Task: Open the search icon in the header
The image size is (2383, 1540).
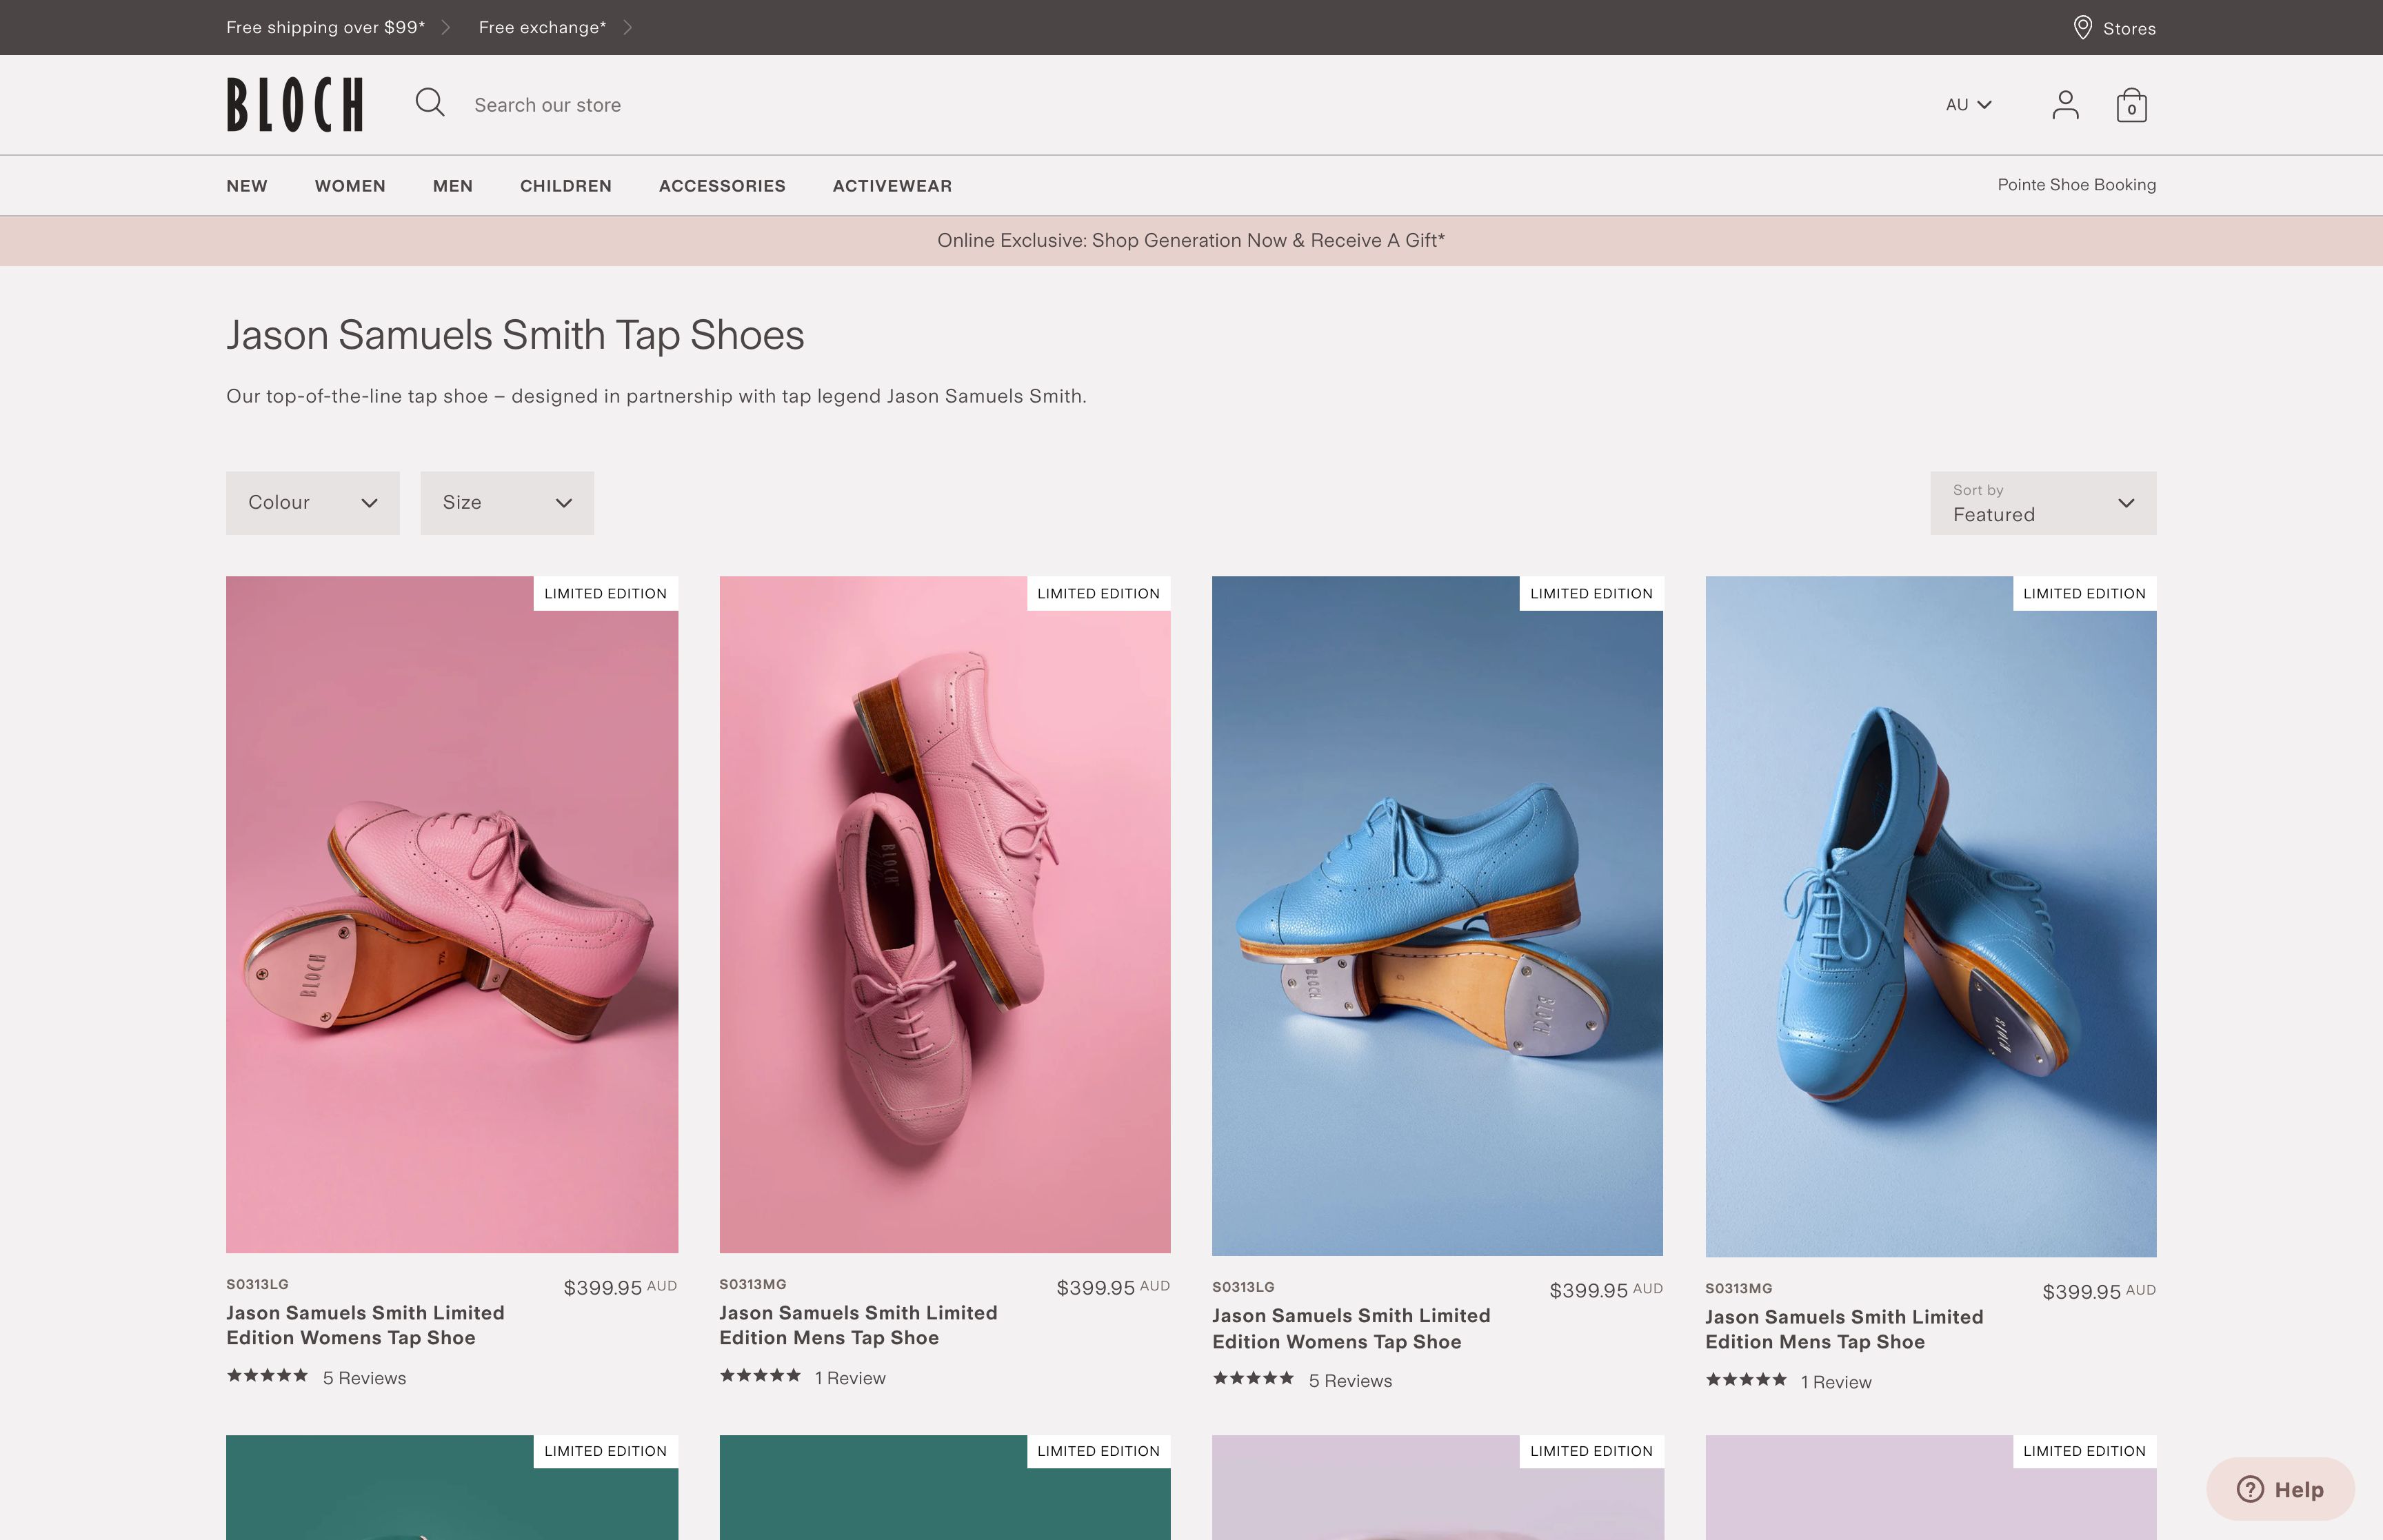Action: pyautogui.click(x=430, y=103)
